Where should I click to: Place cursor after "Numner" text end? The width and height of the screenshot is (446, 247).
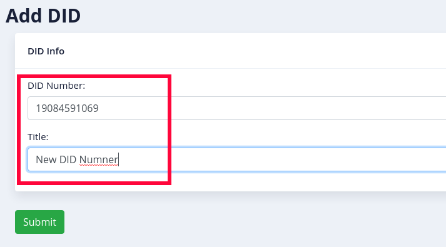119,159
